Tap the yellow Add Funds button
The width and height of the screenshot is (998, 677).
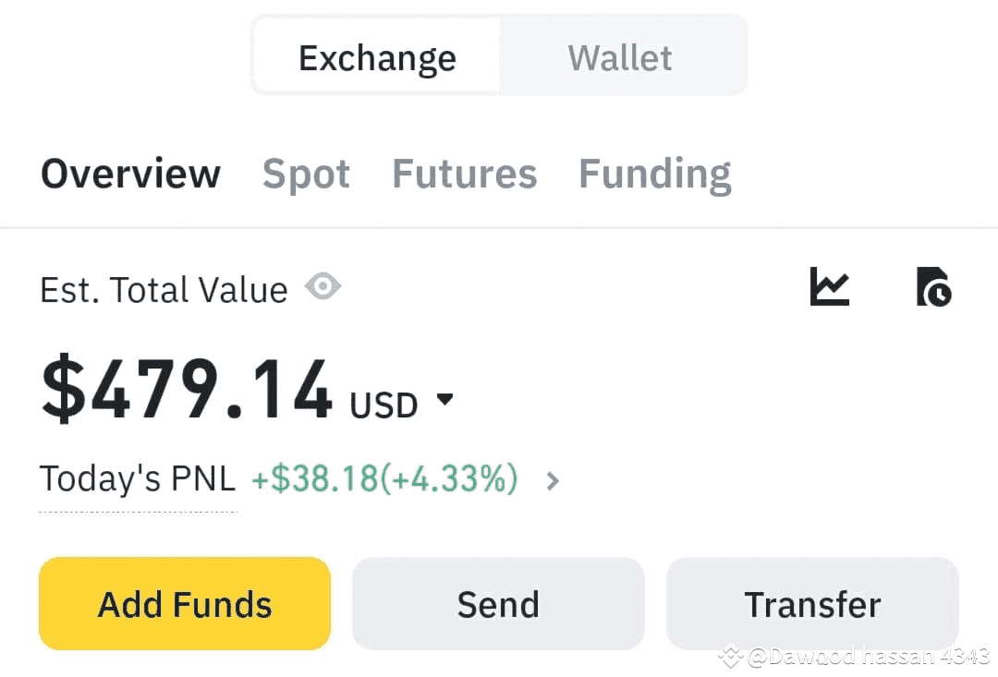185,604
